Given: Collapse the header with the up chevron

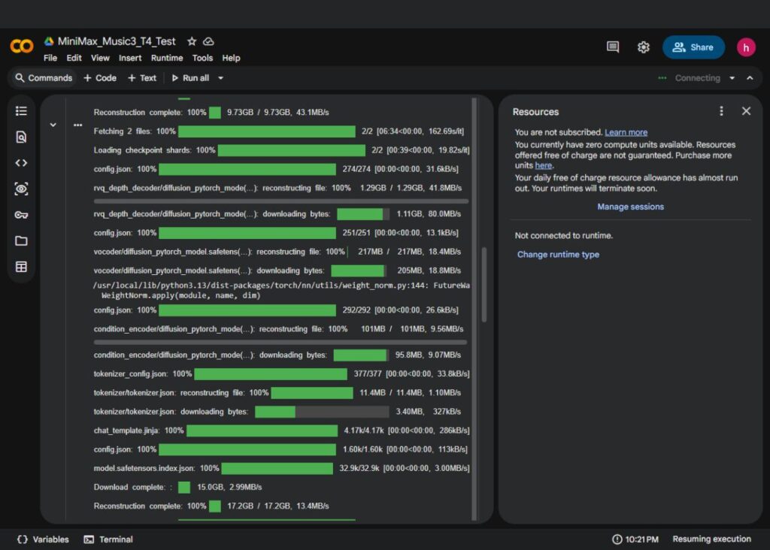Looking at the screenshot, I should [750, 78].
